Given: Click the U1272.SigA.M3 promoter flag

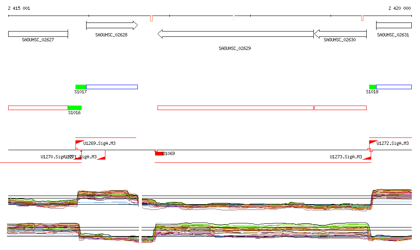Looking at the screenshot, I should click(x=373, y=143).
